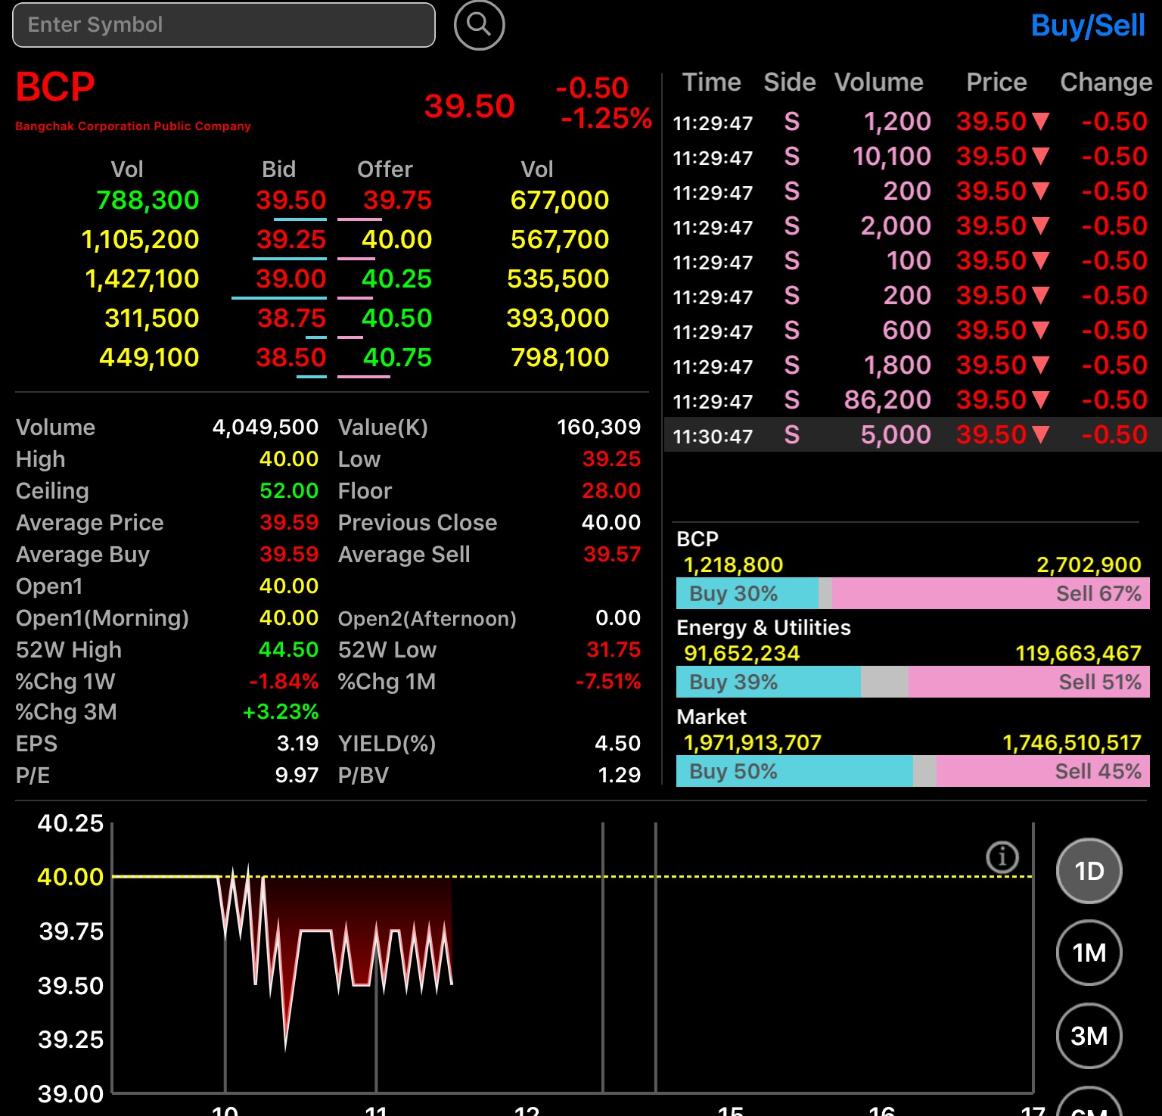1162x1116 pixels.
Task: Click the Time column header
Action: click(711, 82)
